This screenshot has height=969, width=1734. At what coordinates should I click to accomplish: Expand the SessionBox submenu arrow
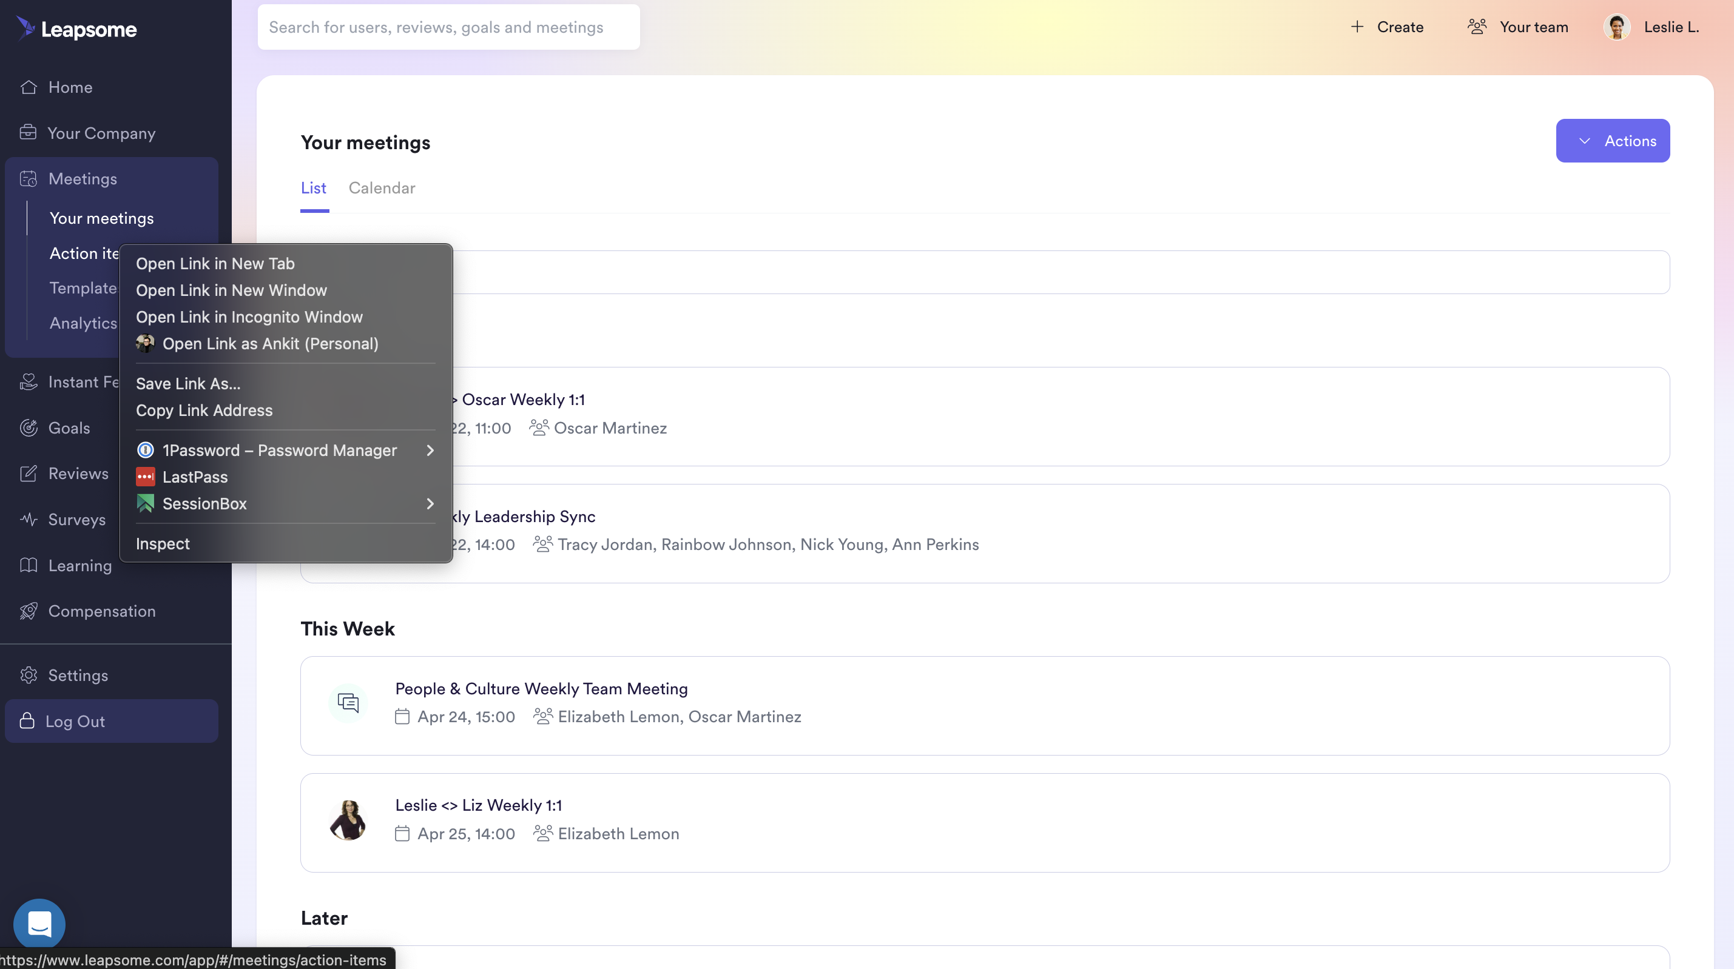[x=430, y=503]
